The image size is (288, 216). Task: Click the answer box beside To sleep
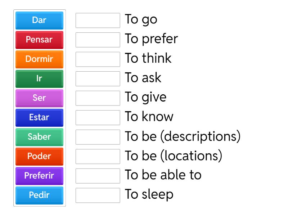pos(98,195)
